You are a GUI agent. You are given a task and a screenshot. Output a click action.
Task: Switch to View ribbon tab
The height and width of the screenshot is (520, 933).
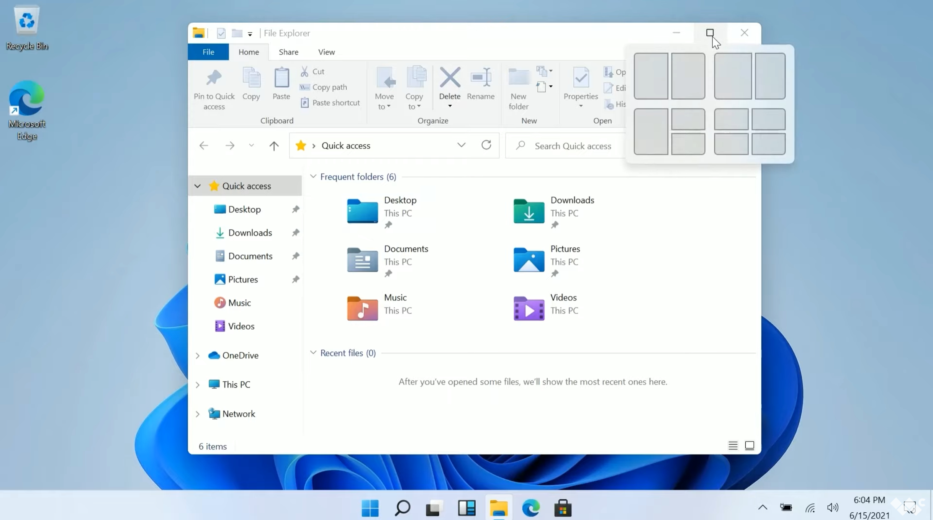coord(326,52)
